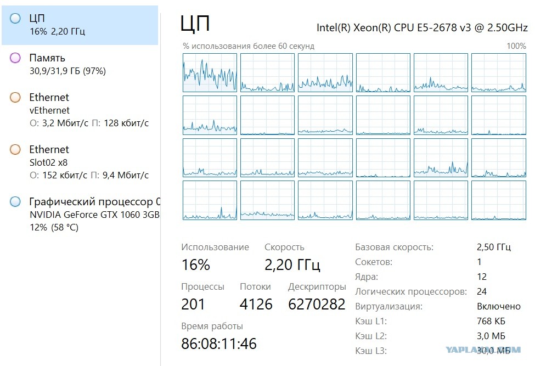Click the orange Slot02 x8 Ethernet icon

15,149
